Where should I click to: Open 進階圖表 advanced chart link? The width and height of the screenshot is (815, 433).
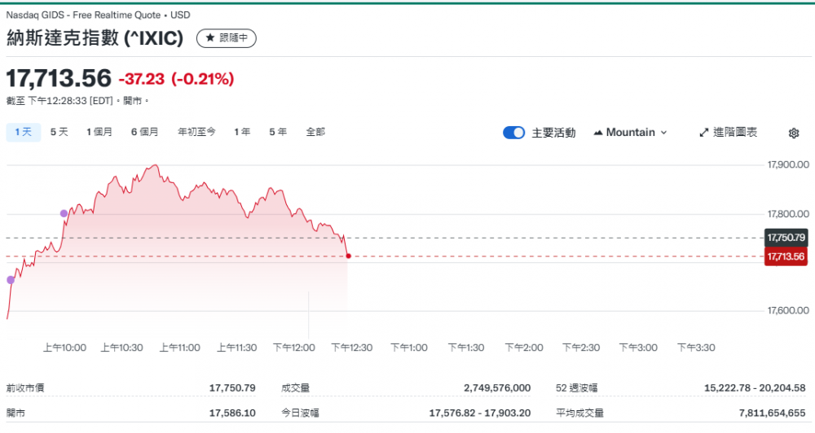tap(735, 133)
